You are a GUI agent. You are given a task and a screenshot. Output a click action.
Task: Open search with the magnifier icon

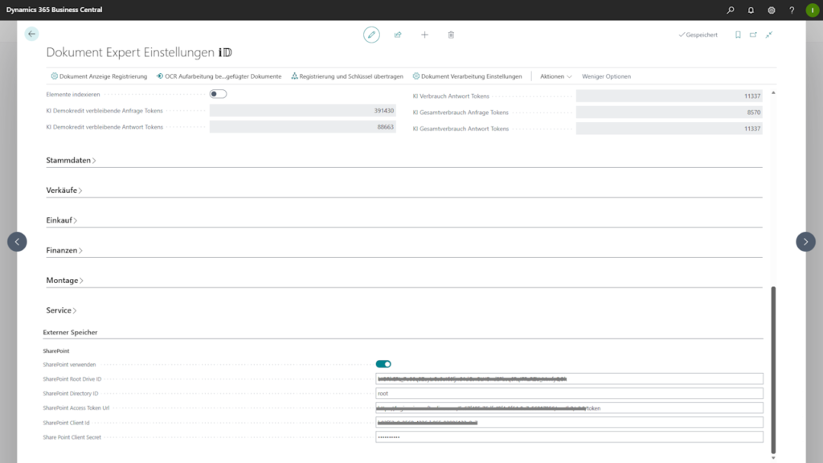tap(730, 10)
